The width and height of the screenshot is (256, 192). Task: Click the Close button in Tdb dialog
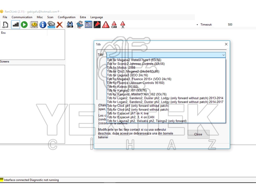coord(198,134)
